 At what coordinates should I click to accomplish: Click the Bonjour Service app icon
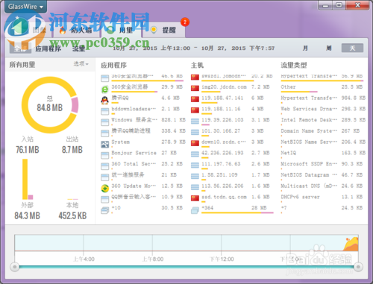[x=105, y=155]
